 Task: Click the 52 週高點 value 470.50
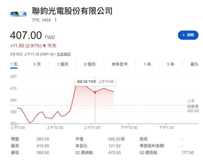[114, 153]
